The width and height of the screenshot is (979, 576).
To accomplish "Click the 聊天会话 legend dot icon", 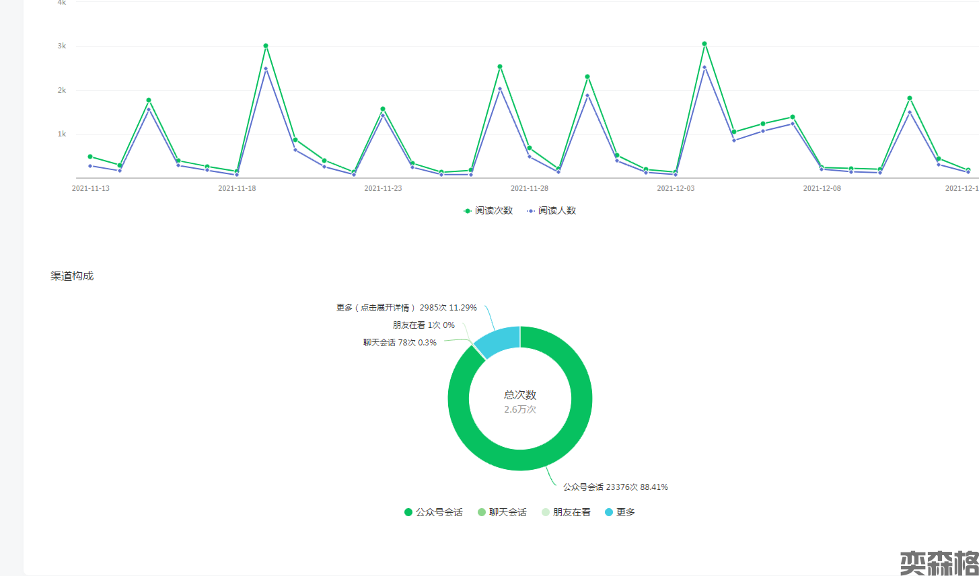I will (482, 512).
